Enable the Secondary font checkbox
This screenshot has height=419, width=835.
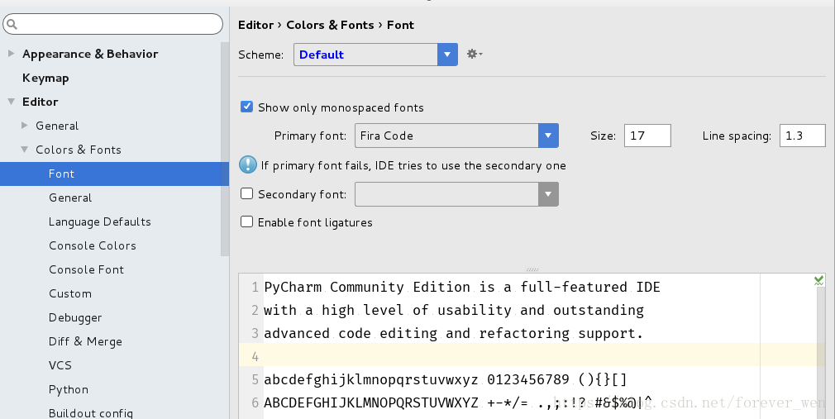tap(246, 194)
